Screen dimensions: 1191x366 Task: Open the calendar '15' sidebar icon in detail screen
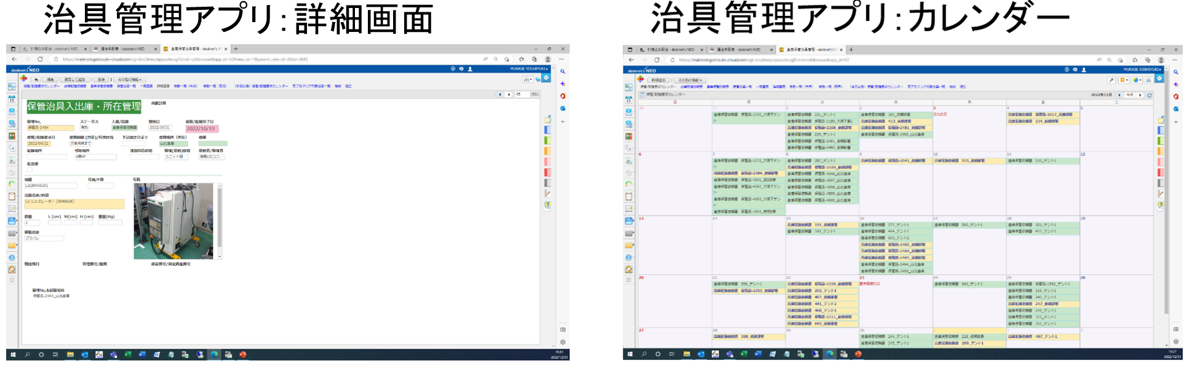coord(12,99)
